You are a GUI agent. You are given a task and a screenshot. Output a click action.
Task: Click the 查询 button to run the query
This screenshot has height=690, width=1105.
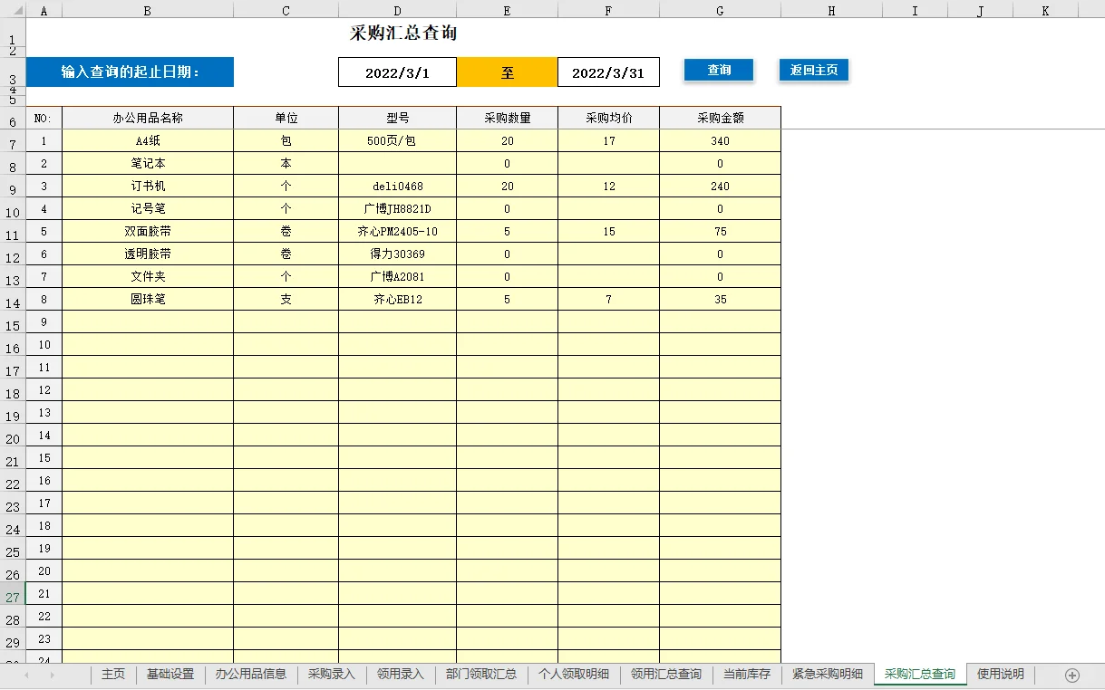coord(718,69)
